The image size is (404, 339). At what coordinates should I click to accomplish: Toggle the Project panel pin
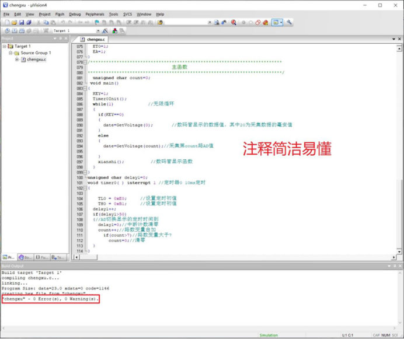pos(61,39)
